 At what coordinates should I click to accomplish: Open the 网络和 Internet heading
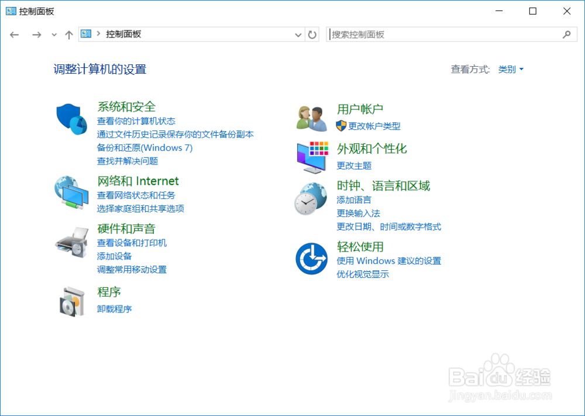click(137, 181)
